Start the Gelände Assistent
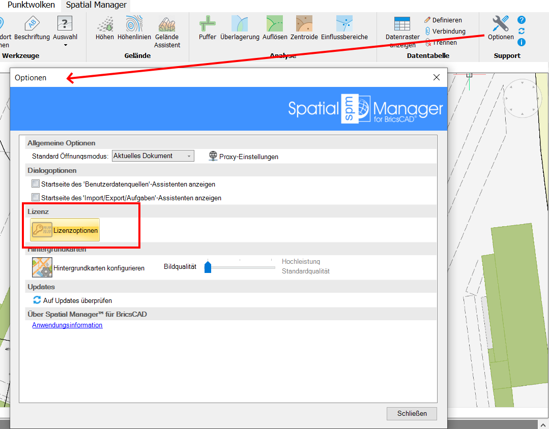The image size is (549, 429). (x=167, y=32)
